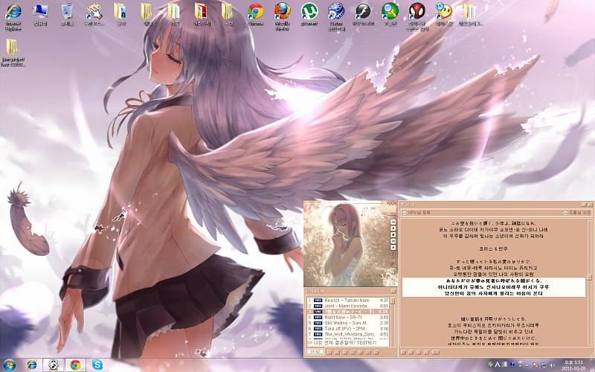The width and height of the screenshot is (595, 372).
Task: Open the Computer icon on desktop
Action: point(40,13)
